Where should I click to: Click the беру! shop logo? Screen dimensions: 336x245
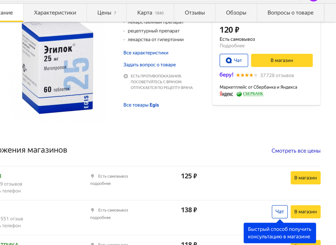coord(227,75)
